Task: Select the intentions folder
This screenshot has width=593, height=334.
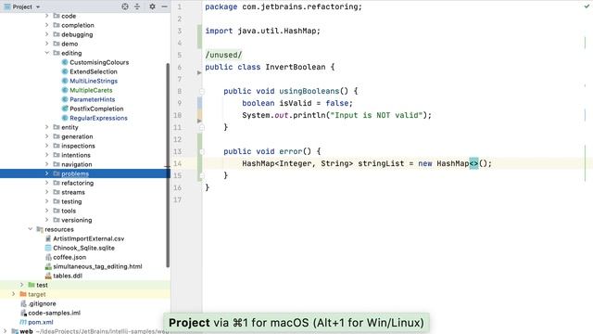Action: point(76,155)
